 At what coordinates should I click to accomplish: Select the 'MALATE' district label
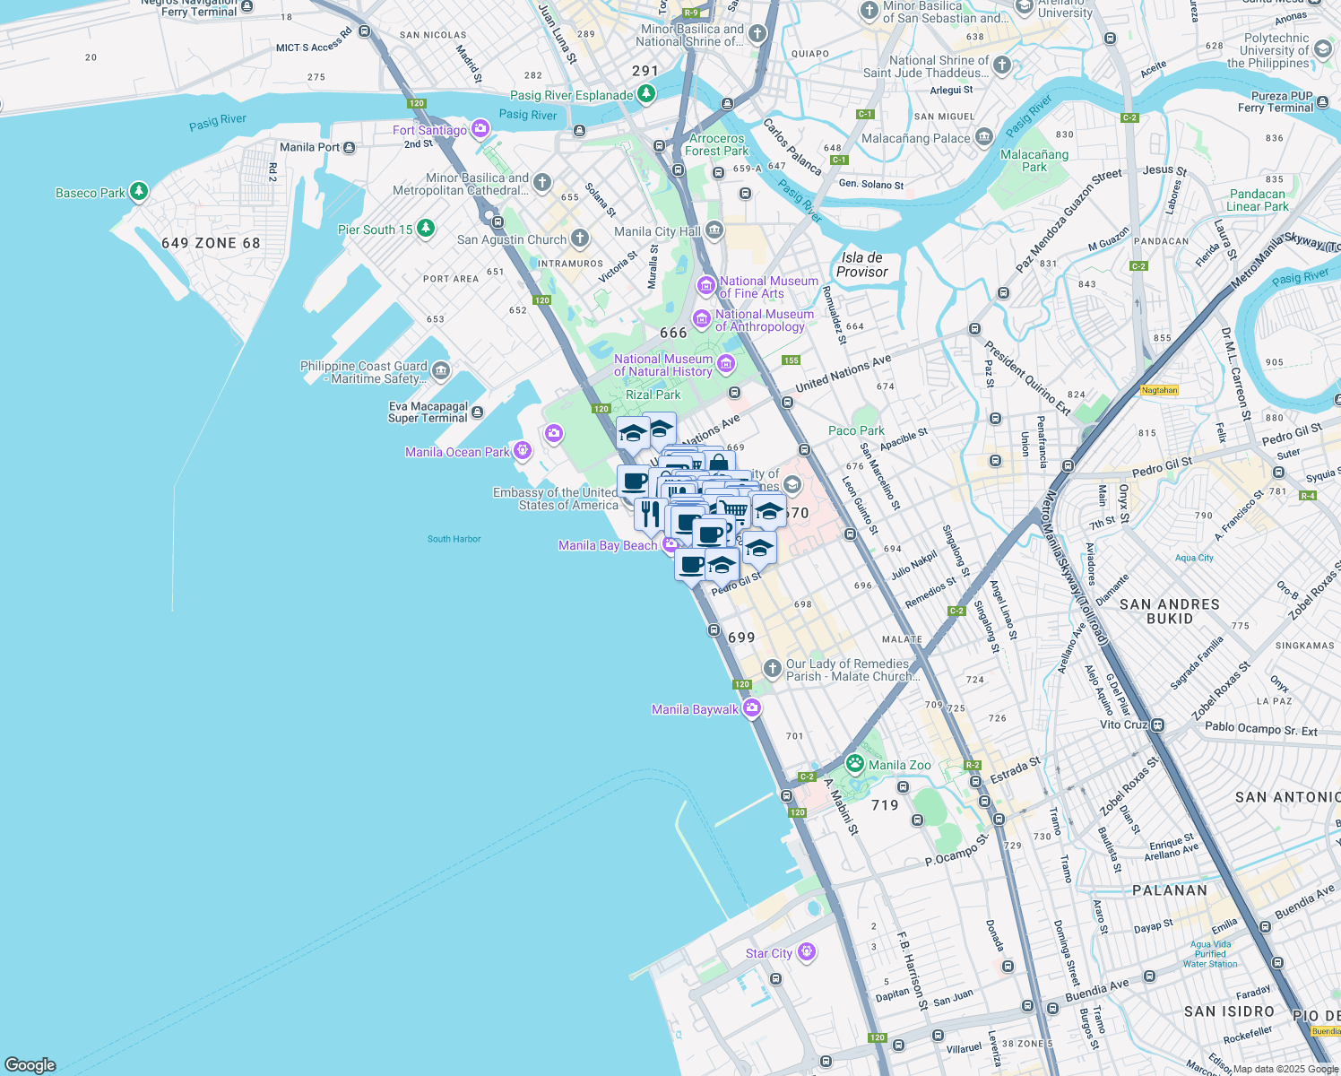click(902, 639)
